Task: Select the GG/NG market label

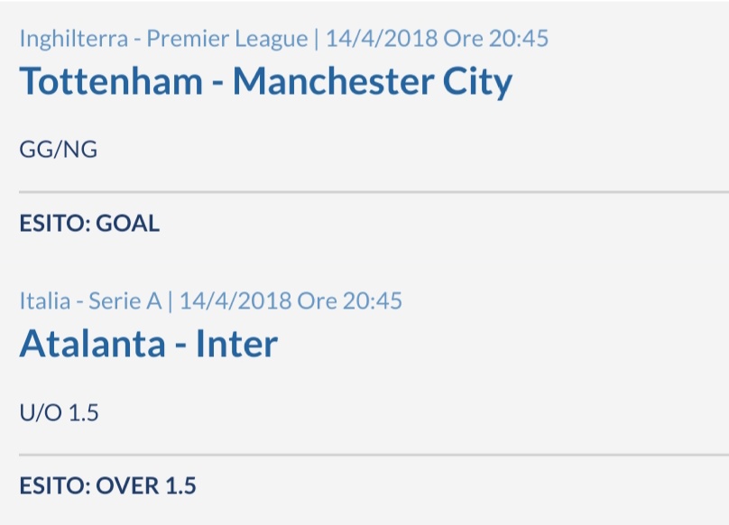Action: [59, 150]
